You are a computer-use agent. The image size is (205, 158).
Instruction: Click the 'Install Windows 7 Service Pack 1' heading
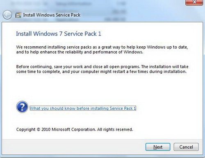click(59, 34)
